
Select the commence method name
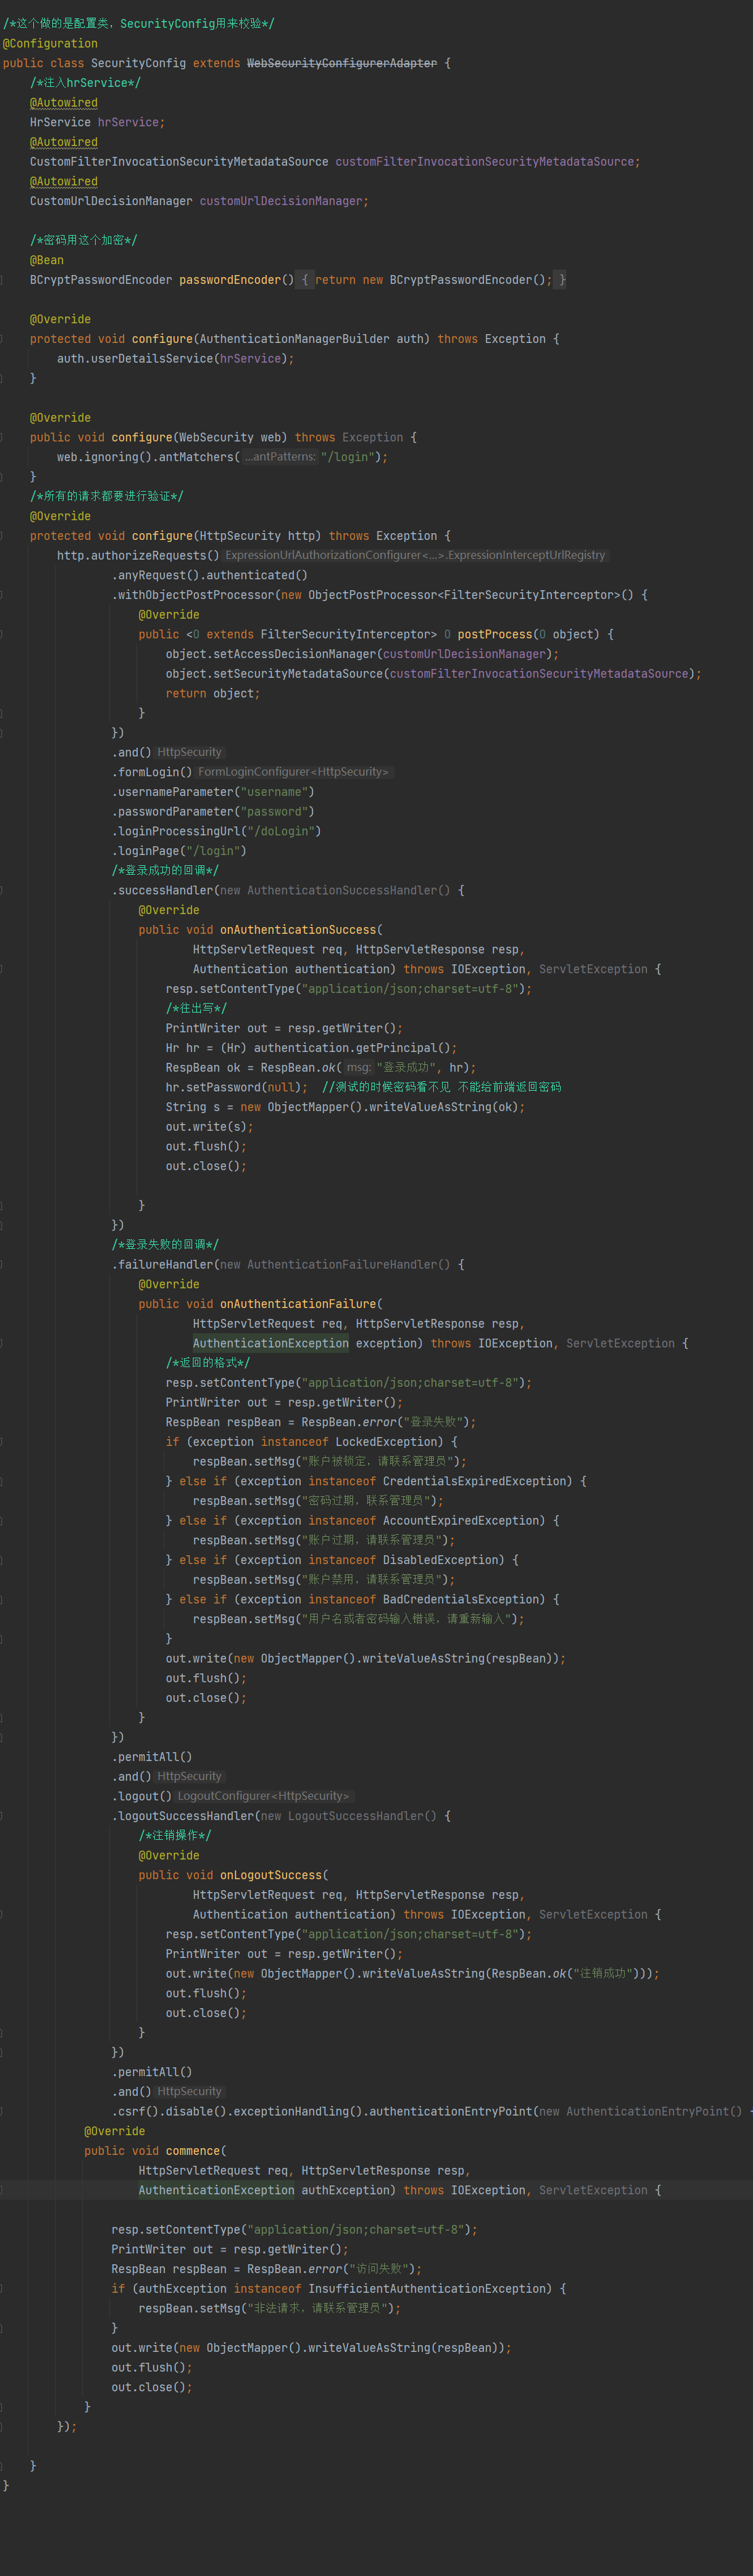193,2151
